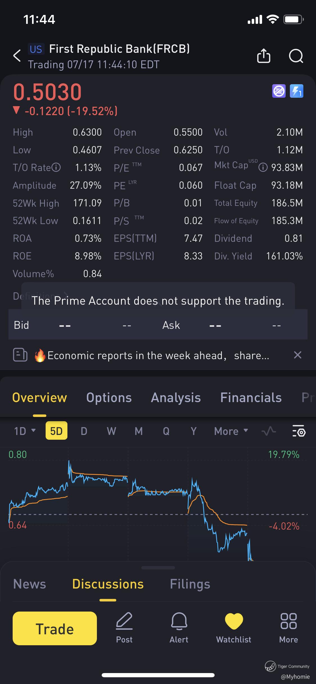Open chart settings icon with gear
Image resolution: width=316 pixels, height=684 pixels.
pyautogui.click(x=299, y=431)
